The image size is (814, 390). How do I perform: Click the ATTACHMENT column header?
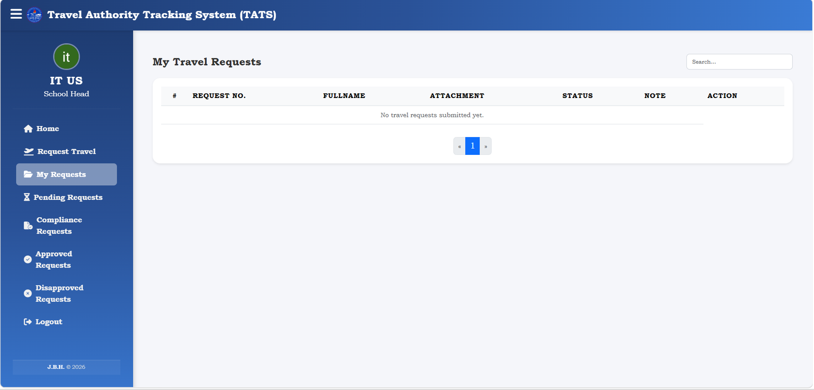[x=457, y=96]
